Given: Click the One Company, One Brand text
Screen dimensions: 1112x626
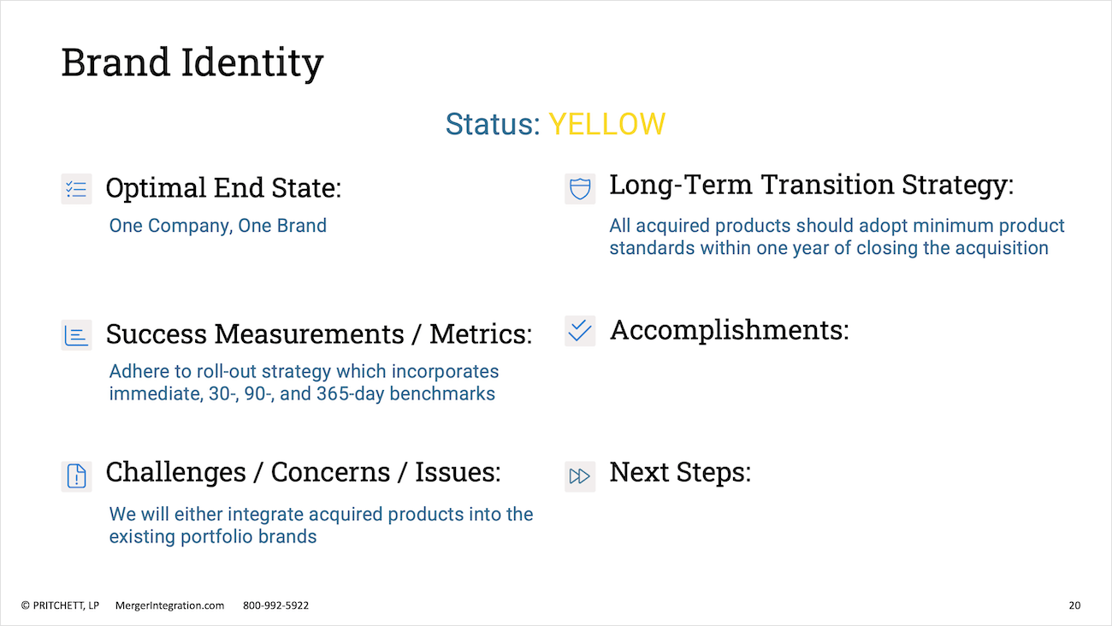Looking at the screenshot, I should tap(218, 226).
